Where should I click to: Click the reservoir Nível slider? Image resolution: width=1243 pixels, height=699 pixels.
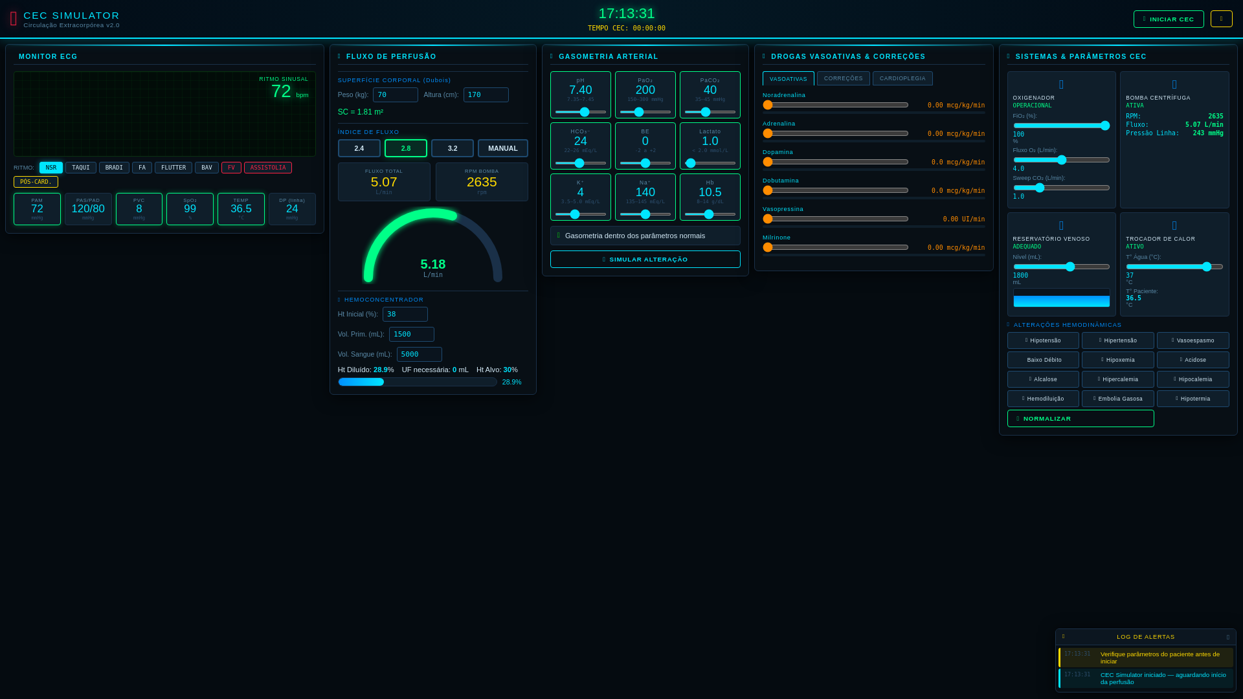point(1062,267)
